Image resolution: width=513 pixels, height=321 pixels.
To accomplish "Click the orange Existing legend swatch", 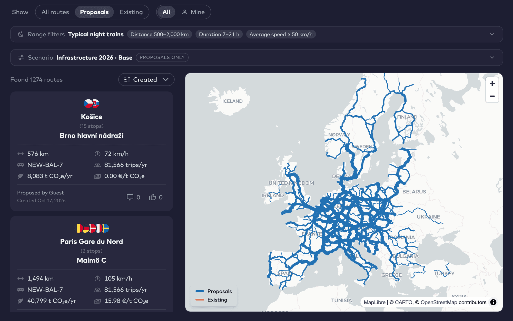I will (200, 300).
